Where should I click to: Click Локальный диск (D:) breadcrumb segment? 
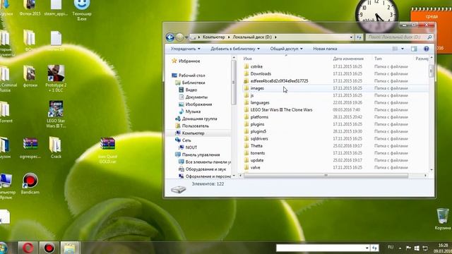[252, 37]
